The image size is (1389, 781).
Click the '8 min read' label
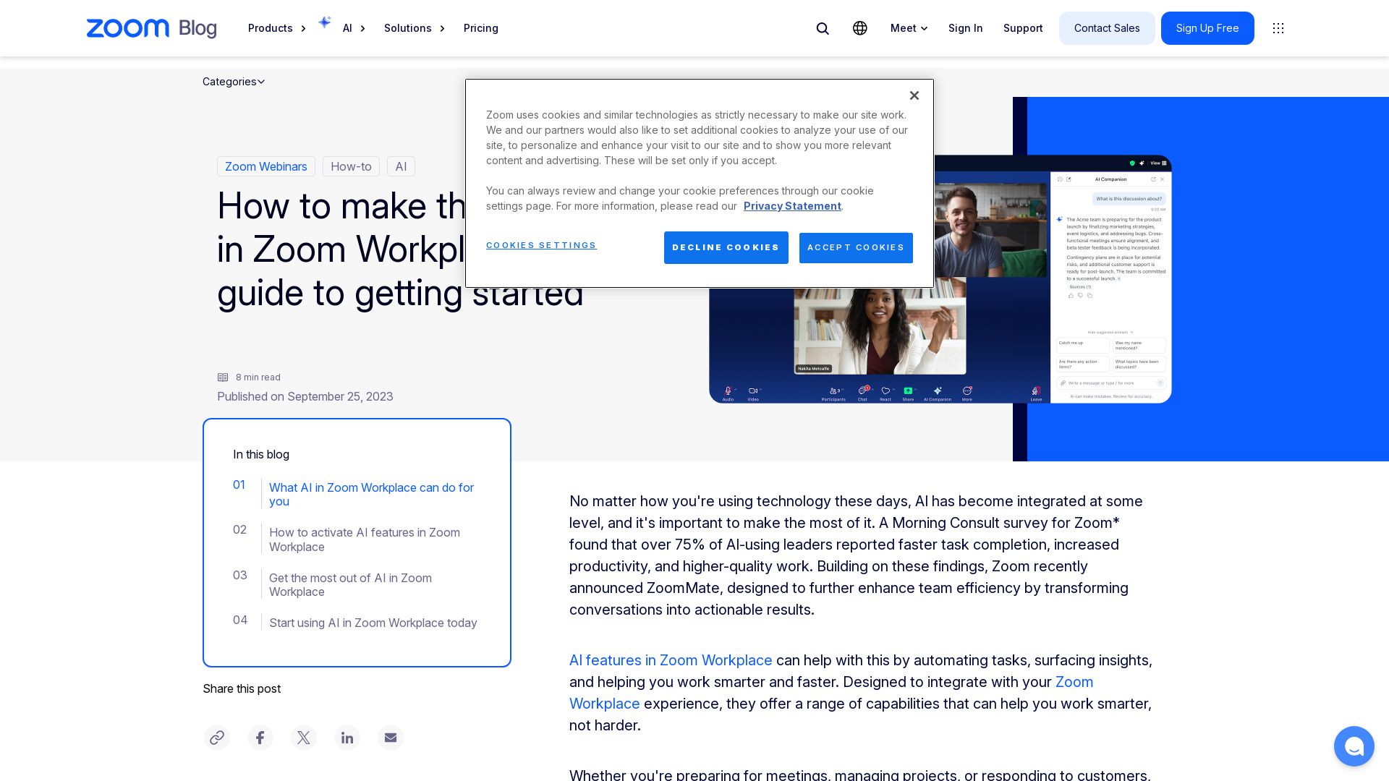point(258,377)
